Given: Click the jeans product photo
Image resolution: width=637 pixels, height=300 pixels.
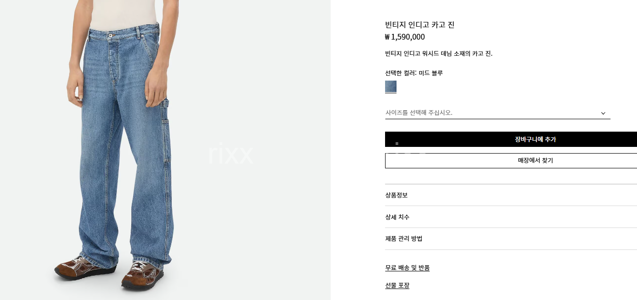Looking at the screenshot, I should 165,150.
